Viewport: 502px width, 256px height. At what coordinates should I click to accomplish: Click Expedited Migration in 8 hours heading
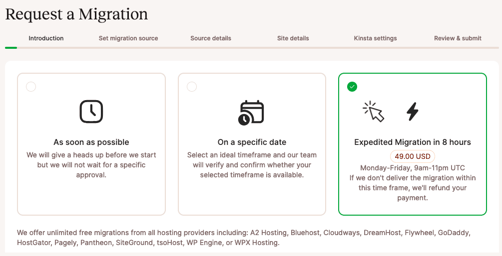413,142
